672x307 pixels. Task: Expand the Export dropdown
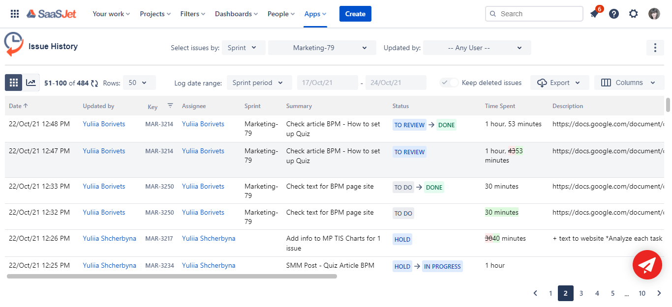(x=559, y=83)
